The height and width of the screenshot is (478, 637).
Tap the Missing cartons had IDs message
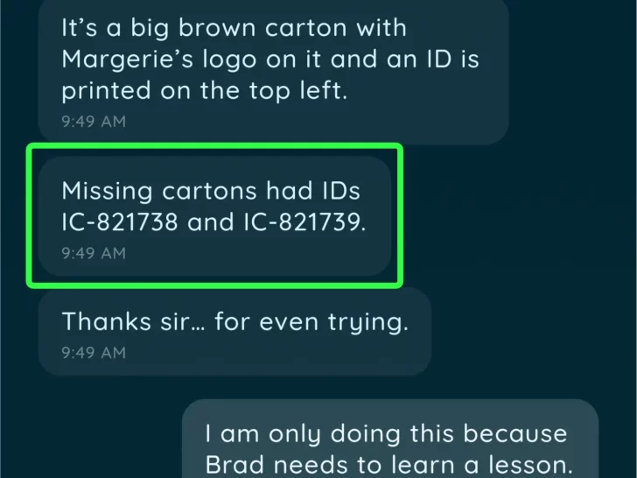pos(214,216)
